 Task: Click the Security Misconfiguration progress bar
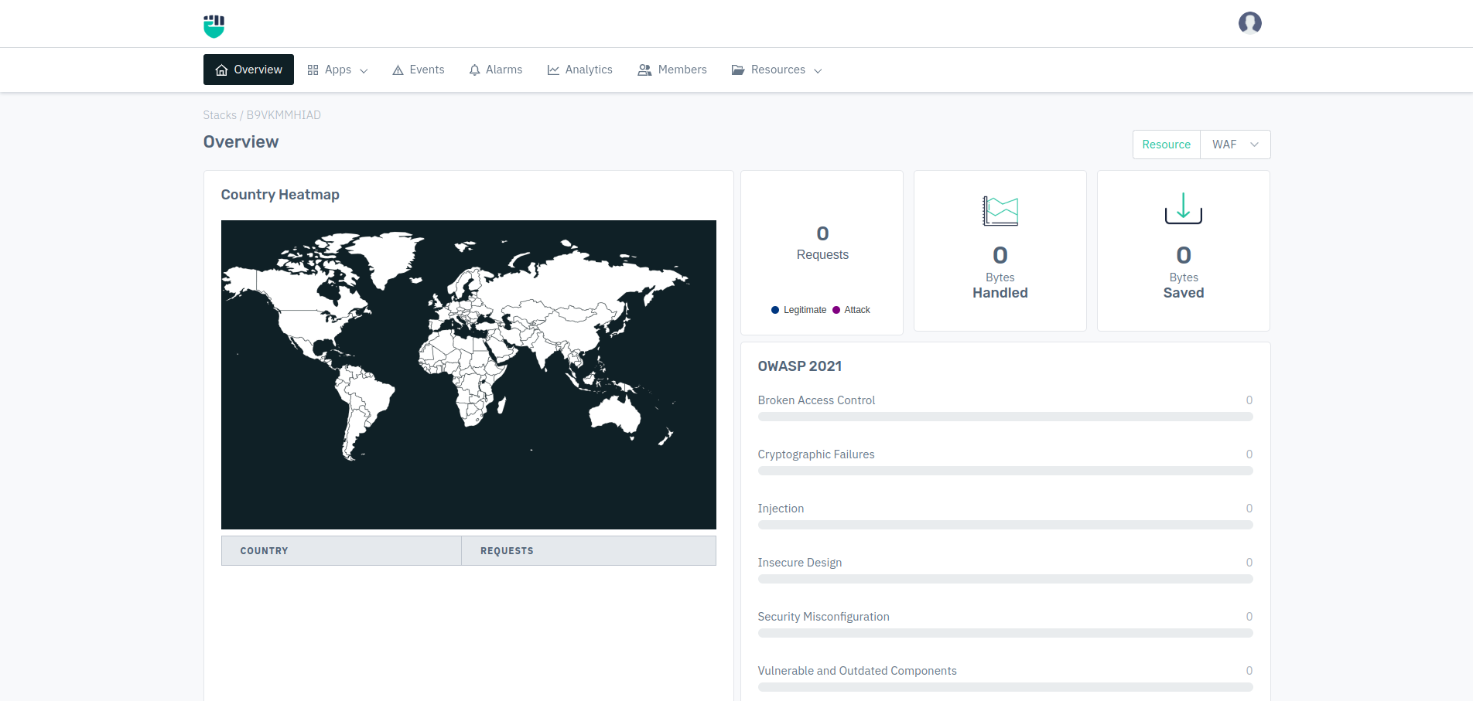(x=1005, y=633)
